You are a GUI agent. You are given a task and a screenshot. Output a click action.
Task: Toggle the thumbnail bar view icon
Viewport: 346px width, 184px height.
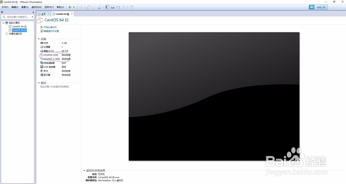[113, 7]
